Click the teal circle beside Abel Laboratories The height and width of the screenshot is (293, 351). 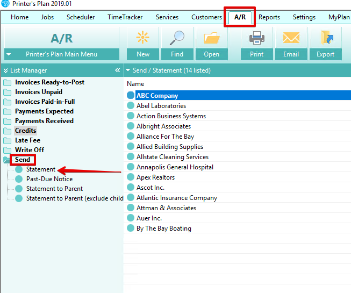[x=131, y=106]
